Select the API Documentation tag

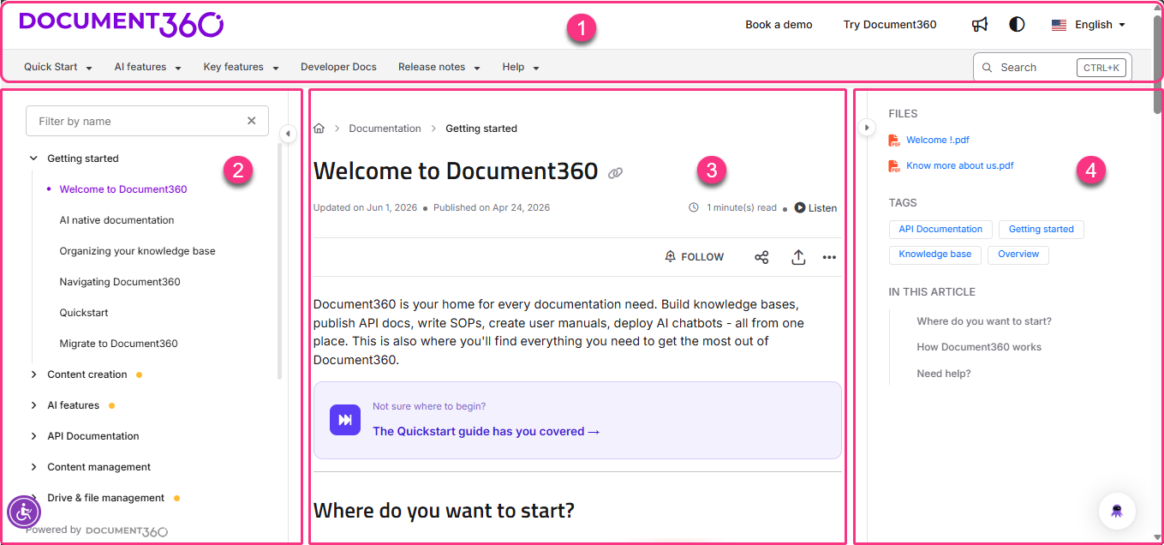point(940,230)
